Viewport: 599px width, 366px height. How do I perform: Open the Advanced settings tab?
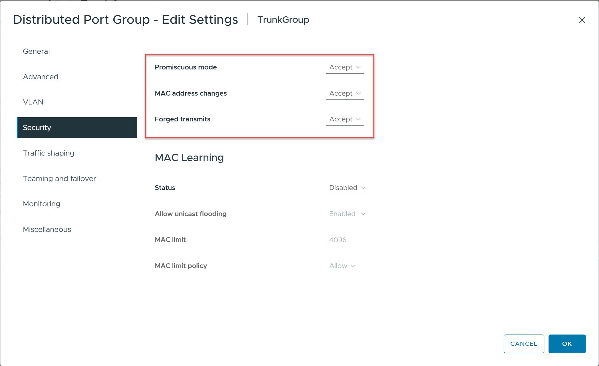tap(40, 77)
